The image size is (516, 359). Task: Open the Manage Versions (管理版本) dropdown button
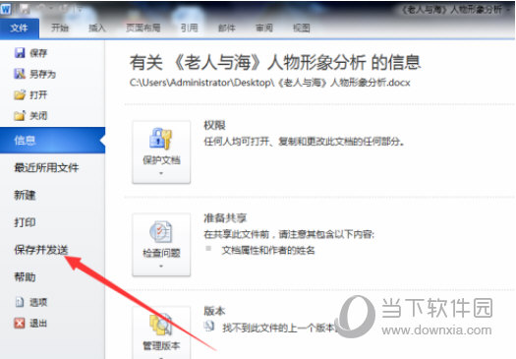pyautogui.click(x=161, y=332)
